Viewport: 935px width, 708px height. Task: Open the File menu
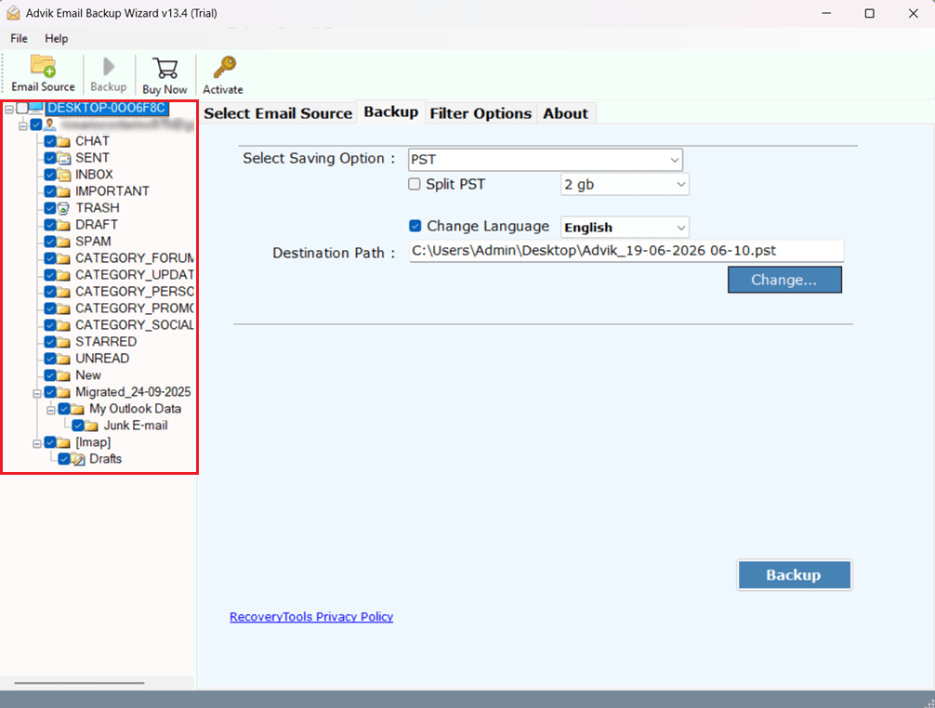(x=20, y=38)
